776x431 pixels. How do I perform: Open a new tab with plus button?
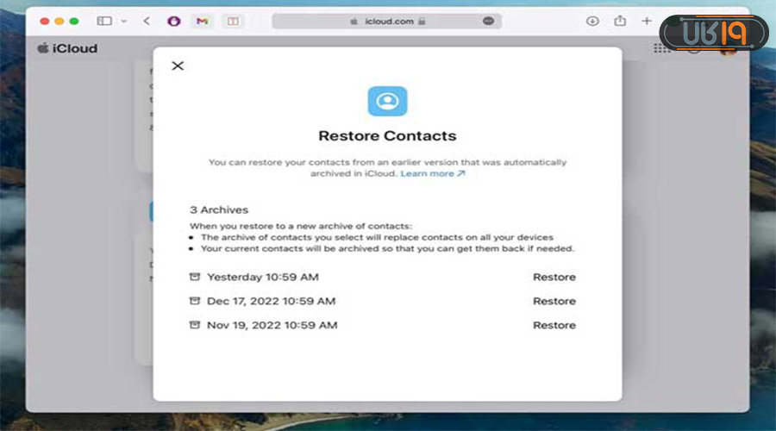[646, 21]
